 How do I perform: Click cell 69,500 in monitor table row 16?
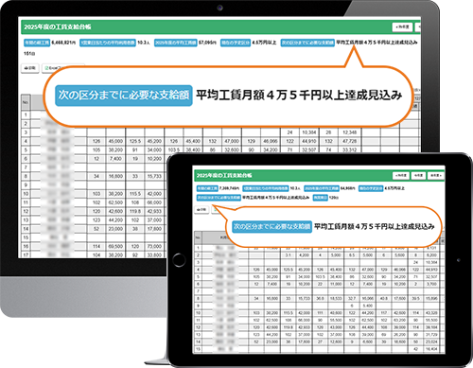tap(115, 246)
